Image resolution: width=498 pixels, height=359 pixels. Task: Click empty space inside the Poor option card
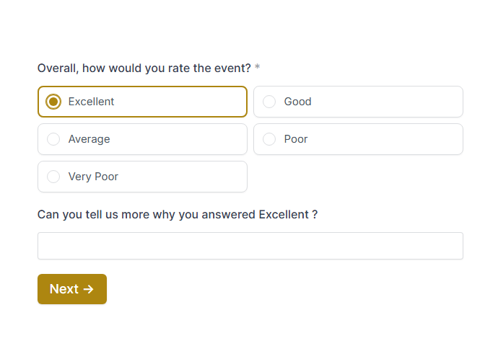[x=390, y=139]
